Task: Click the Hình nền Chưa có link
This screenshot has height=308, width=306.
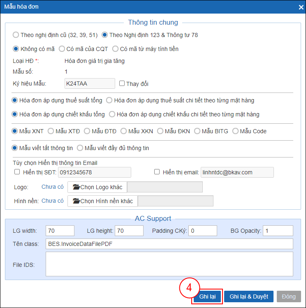Action: 53,201
